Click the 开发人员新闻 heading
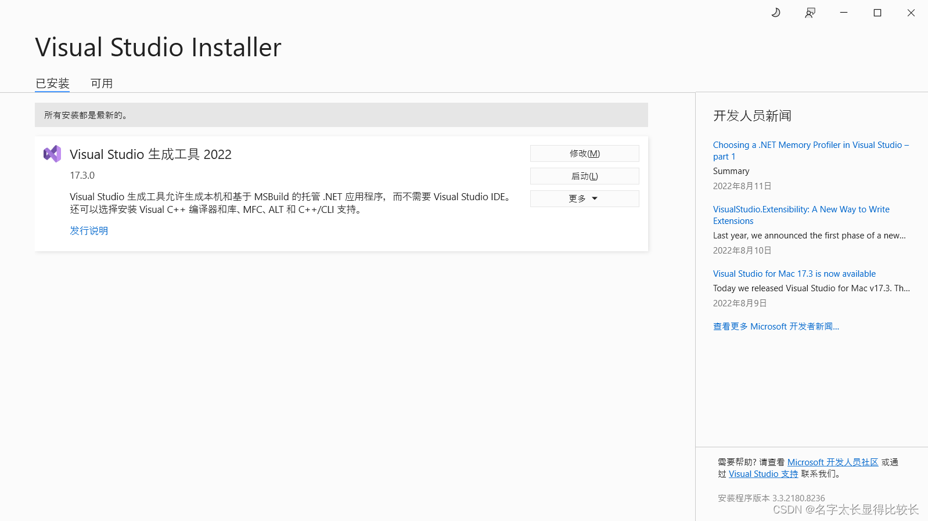928x521 pixels. click(752, 115)
